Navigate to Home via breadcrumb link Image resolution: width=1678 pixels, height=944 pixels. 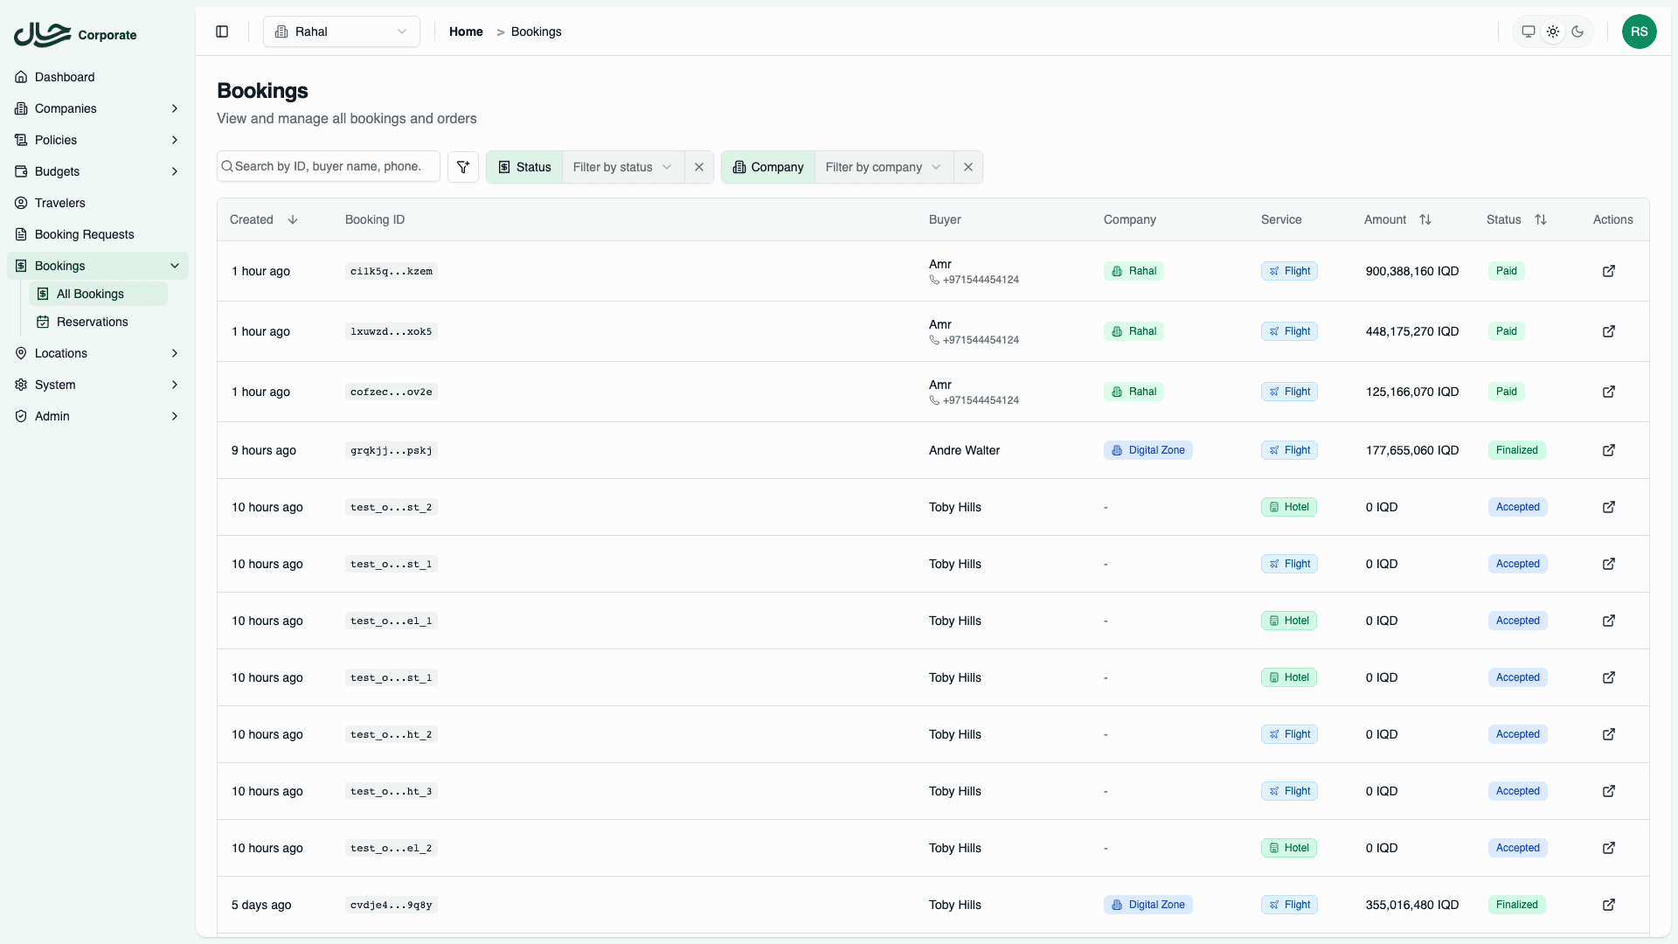click(x=466, y=31)
